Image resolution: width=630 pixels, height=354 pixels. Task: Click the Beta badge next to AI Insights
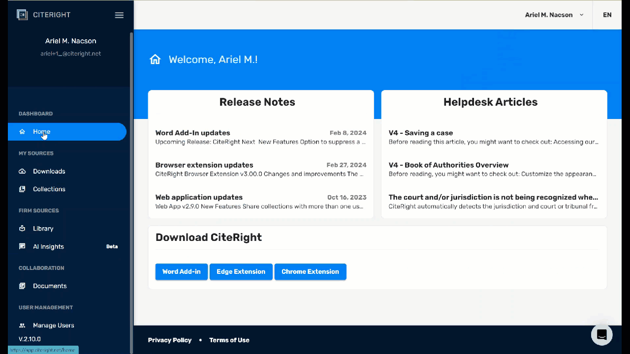pos(112,246)
